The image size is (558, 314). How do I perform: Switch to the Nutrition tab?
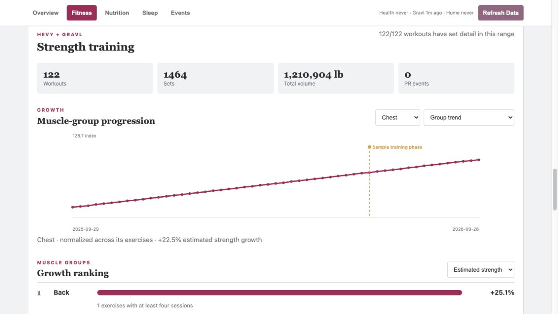coord(117,13)
